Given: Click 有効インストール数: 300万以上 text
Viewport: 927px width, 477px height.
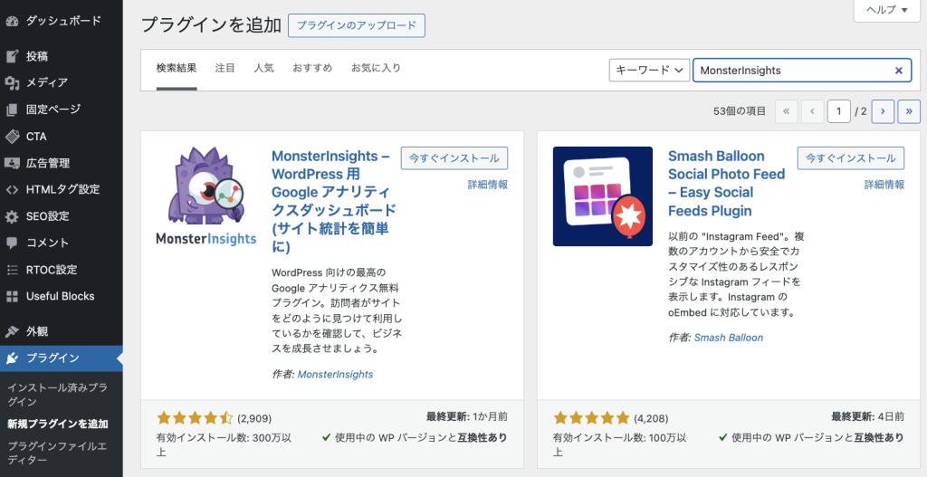Looking at the screenshot, I should pyautogui.click(x=224, y=444).
